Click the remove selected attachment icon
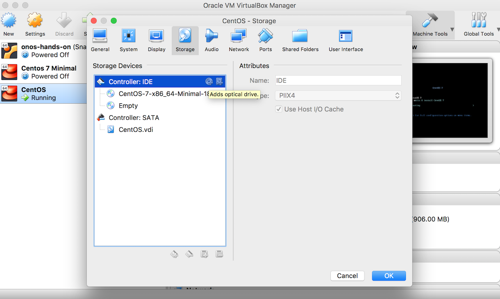The image size is (500, 299). (x=219, y=254)
